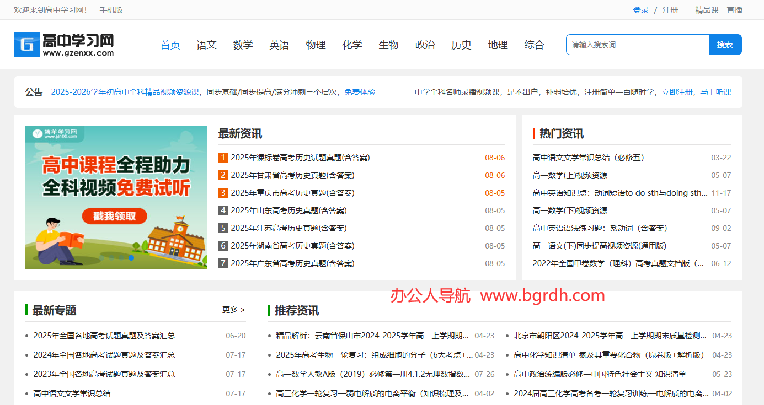The width and height of the screenshot is (764, 405).
Task: Click the 高中学习网 site logo
Action: [65, 45]
